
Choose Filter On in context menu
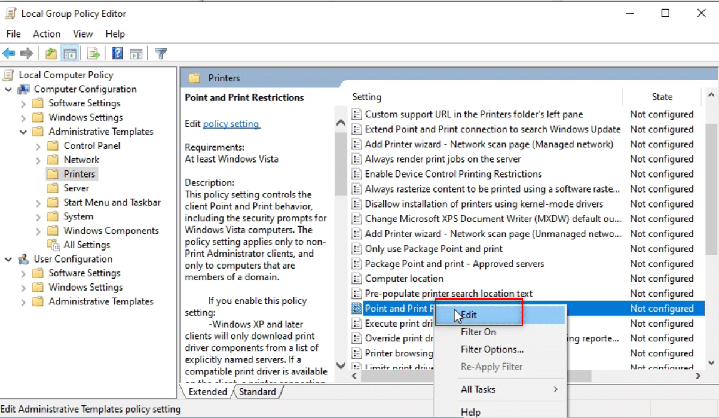coord(500,332)
